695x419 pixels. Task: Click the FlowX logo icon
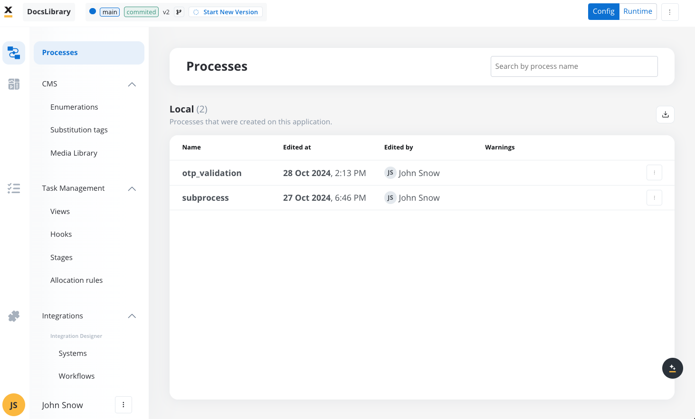coord(8,12)
